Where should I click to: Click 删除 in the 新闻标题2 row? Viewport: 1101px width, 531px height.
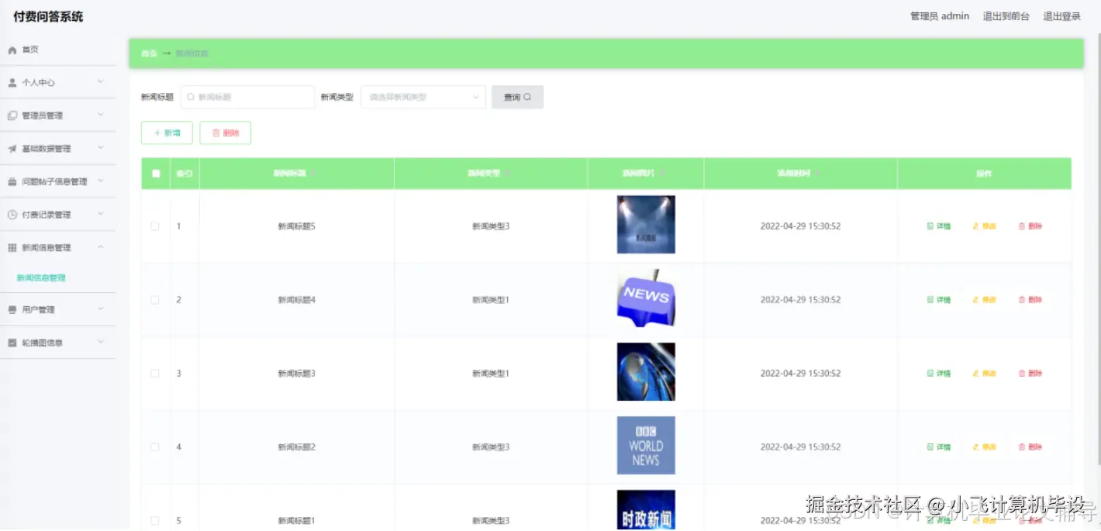(1030, 447)
